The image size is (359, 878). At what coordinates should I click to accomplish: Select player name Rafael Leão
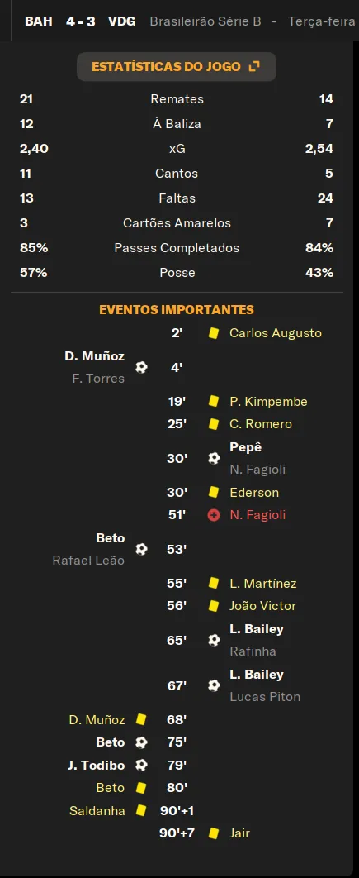point(88,561)
